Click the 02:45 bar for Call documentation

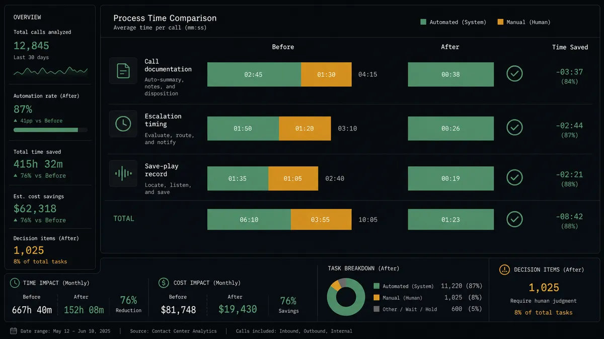pos(254,74)
